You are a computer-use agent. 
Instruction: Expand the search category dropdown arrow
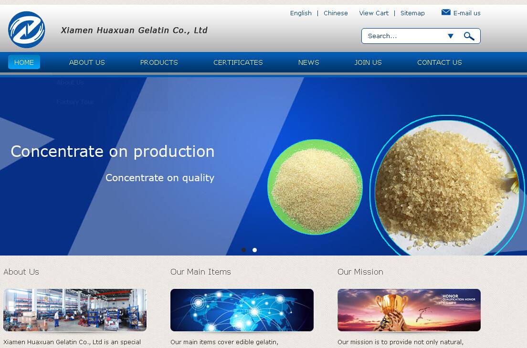[450, 36]
